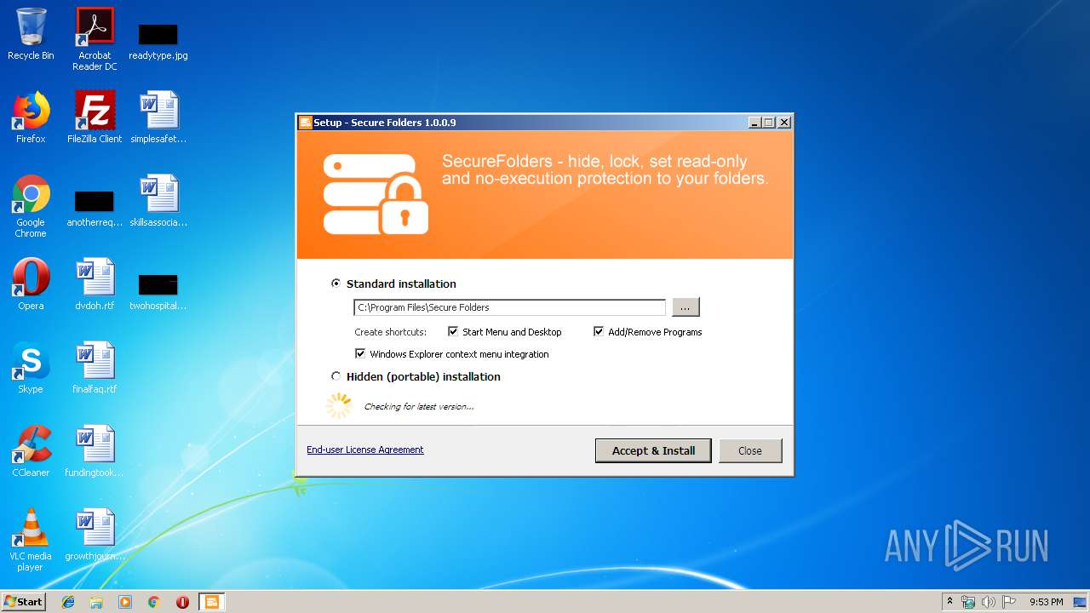Select Standard installation radio option
This screenshot has height=613, width=1090.
pyautogui.click(x=336, y=284)
